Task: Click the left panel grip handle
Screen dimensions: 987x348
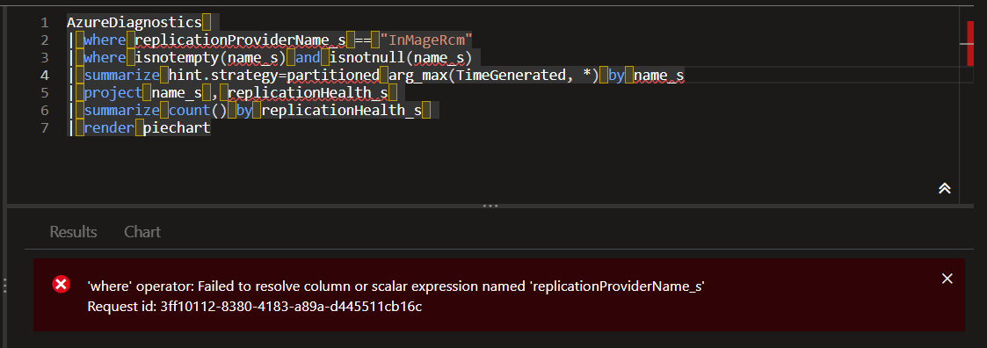Action: (x=4, y=286)
